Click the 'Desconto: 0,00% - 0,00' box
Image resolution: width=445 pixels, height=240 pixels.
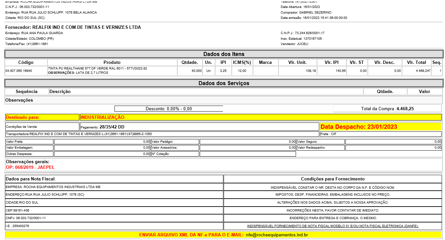tap(169, 109)
